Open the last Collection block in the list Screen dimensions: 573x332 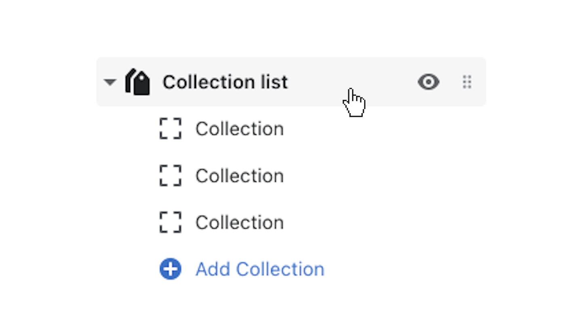point(239,223)
